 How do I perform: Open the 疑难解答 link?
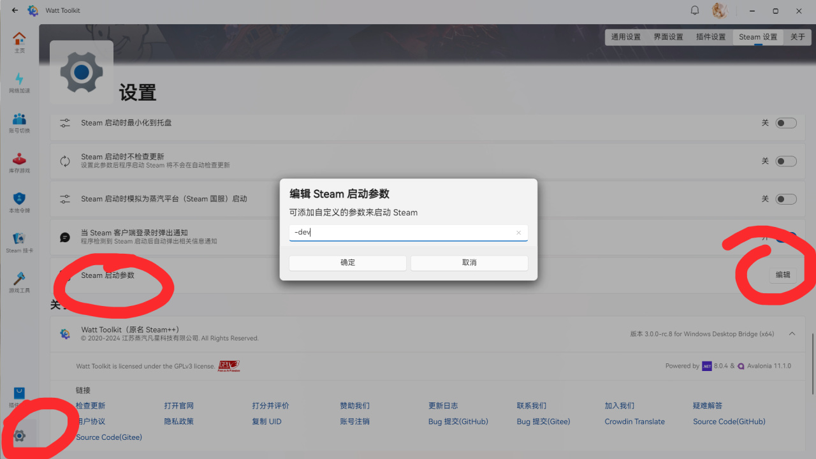(708, 405)
